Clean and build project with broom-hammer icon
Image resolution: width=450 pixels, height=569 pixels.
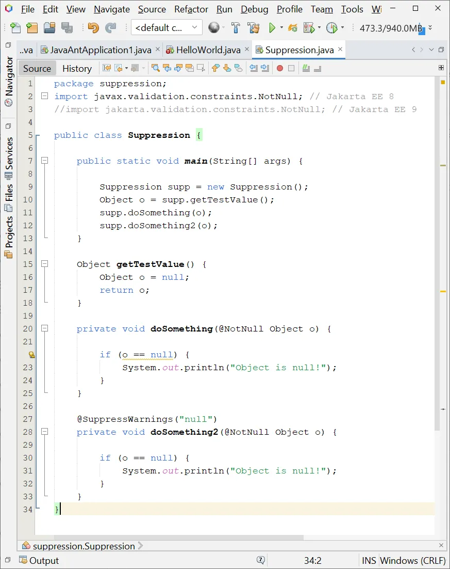point(253,27)
